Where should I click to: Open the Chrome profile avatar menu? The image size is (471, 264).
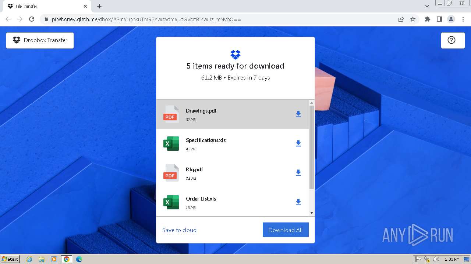tap(451, 19)
